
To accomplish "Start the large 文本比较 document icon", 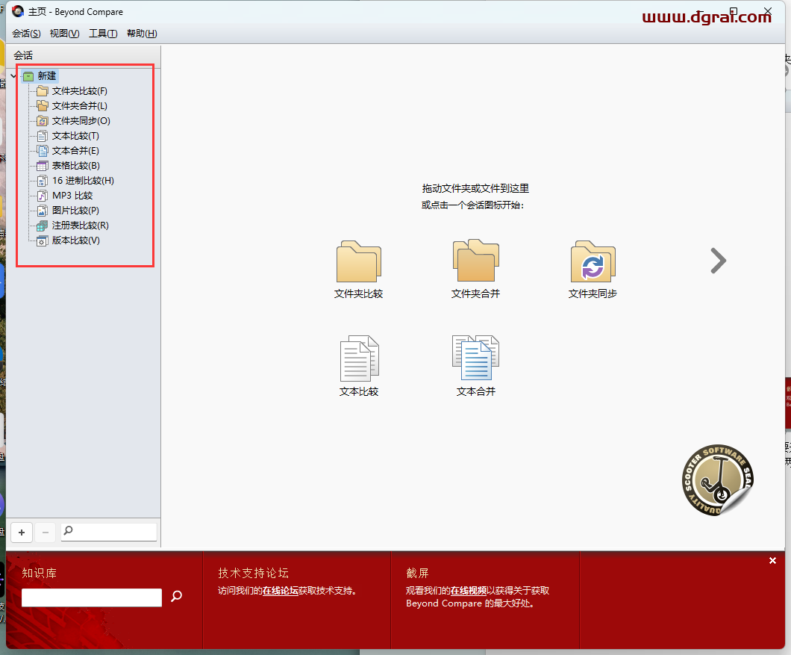I will [359, 358].
